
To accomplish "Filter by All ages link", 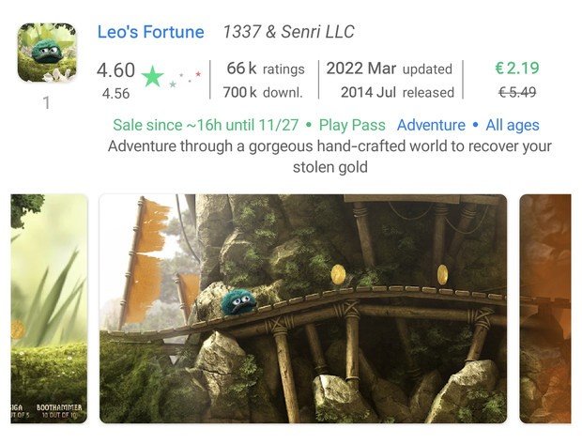I will click(513, 125).
